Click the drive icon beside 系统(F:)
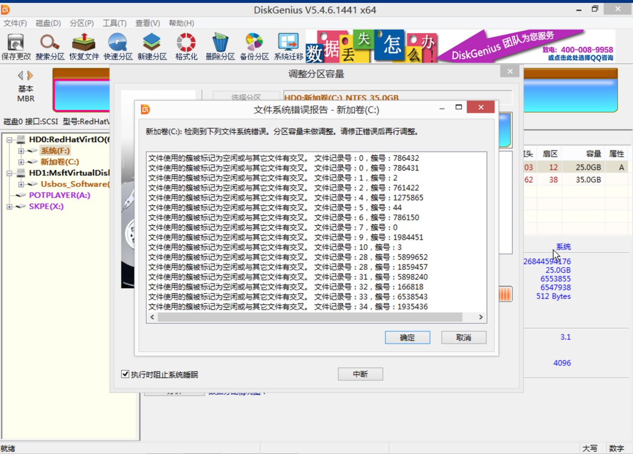 [x=32, y=150]
